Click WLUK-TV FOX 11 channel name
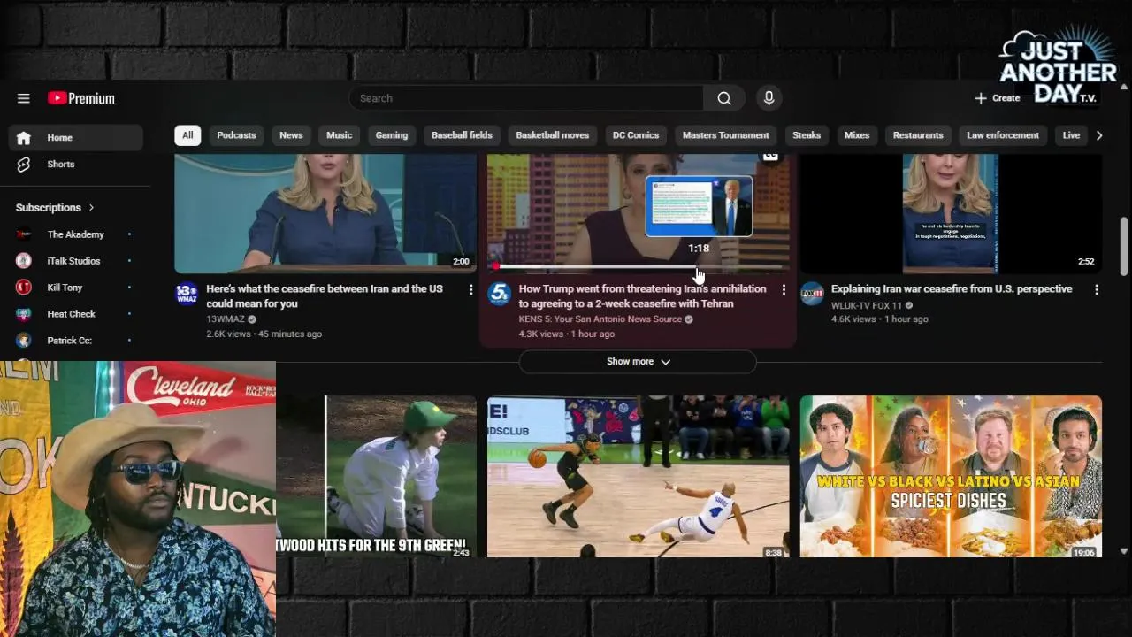This screenshot has height=637, width=1132. [867, 305]
